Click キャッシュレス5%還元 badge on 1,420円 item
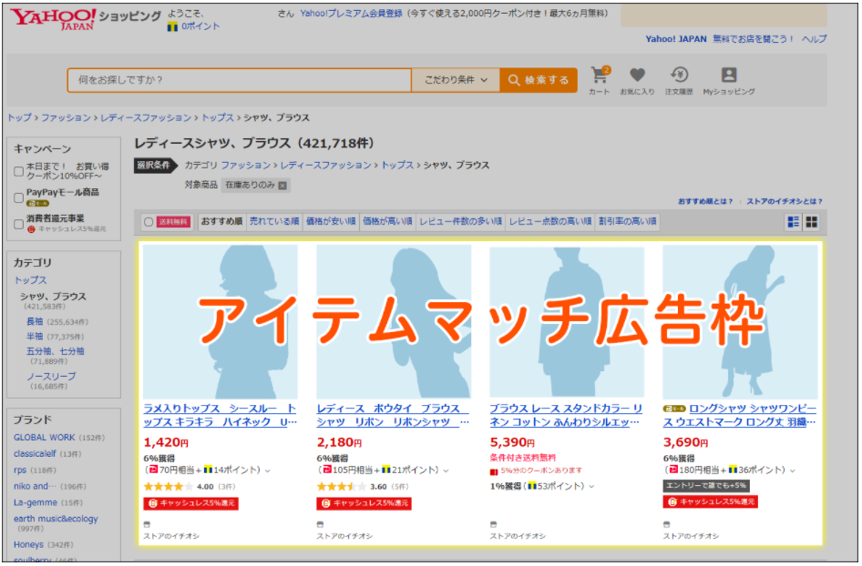 point(190,503)
